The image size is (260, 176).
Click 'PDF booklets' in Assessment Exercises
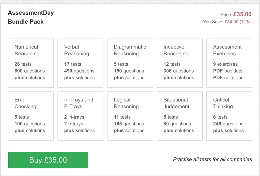click(228, 71)
